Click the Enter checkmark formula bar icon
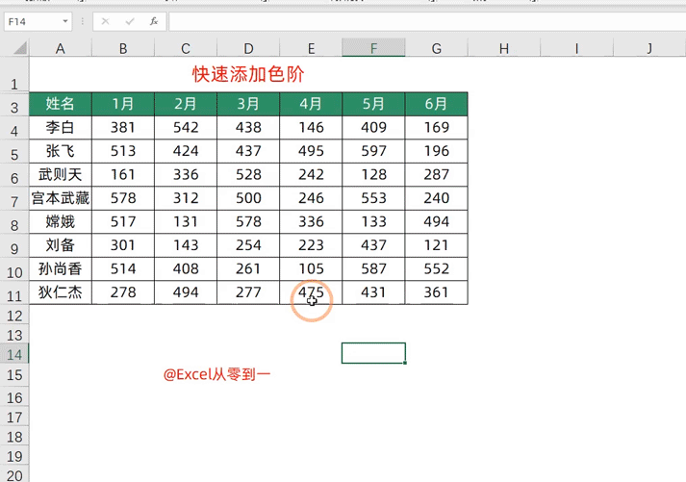 click(130, 21)
